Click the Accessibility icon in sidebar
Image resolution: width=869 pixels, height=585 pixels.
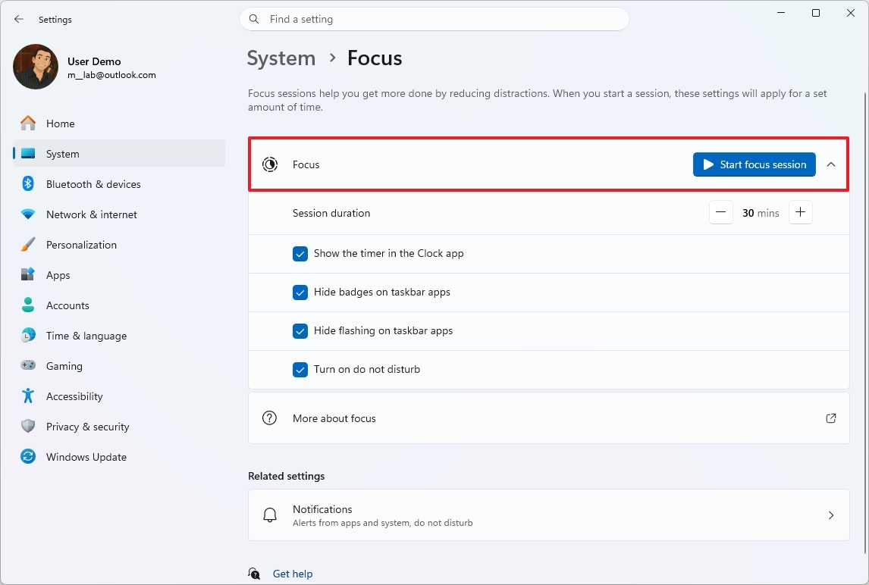click(27, 396)
